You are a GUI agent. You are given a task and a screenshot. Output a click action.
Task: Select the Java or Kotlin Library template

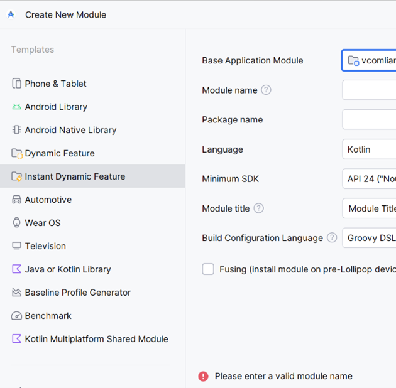92,269
